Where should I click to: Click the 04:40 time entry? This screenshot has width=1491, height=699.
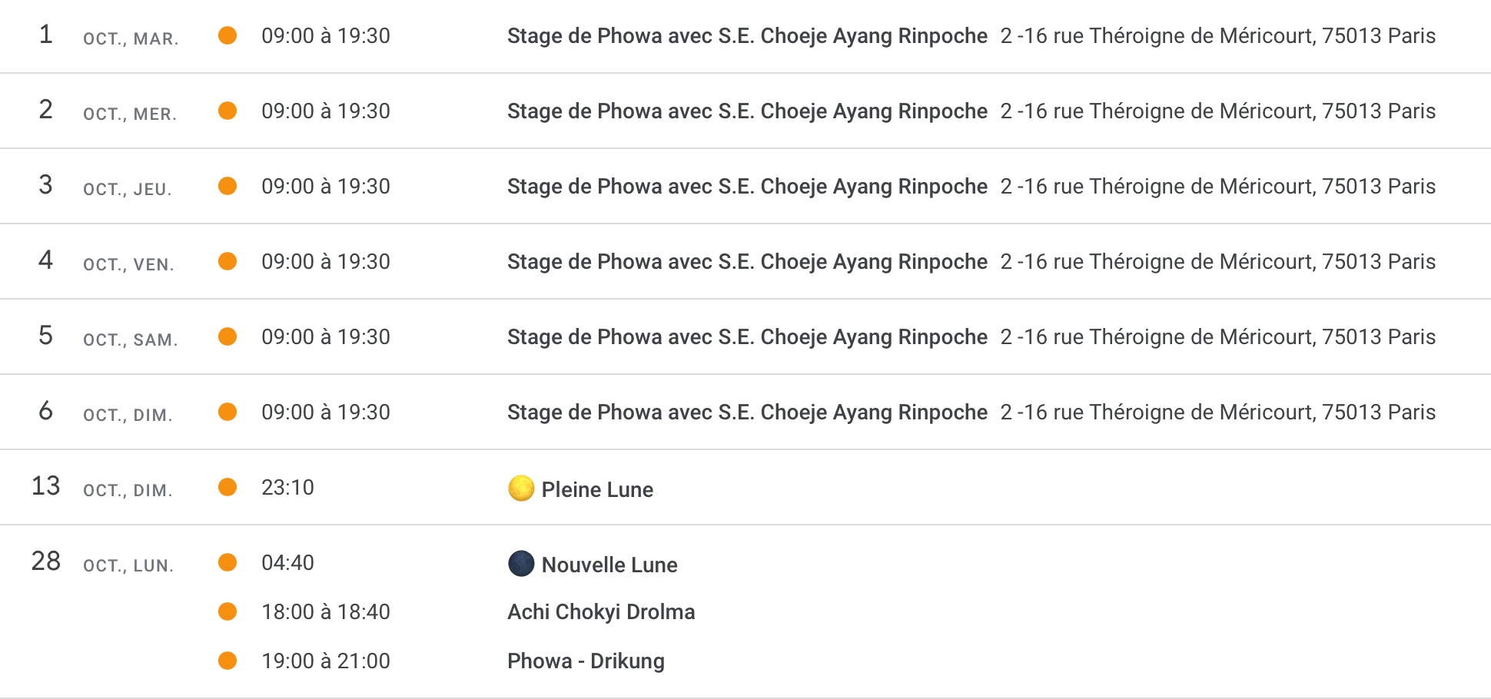(287, 562)
